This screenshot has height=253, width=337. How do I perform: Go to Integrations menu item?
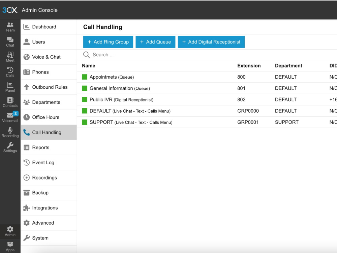coord(49,208)
